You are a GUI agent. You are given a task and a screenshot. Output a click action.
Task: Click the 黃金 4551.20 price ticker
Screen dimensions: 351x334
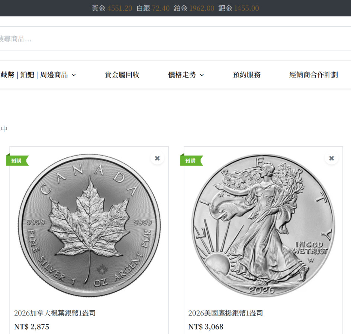[112, 8]
